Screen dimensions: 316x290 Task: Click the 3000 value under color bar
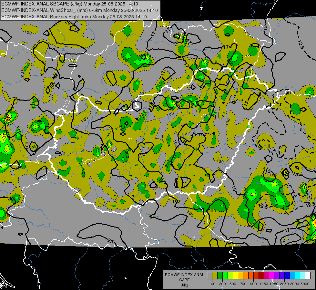(295, 284)
